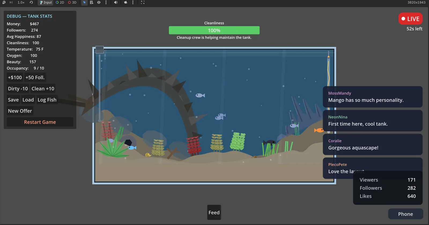Click the New Offer button
Screen dimensions: 429x225
(x=20, y=111)
